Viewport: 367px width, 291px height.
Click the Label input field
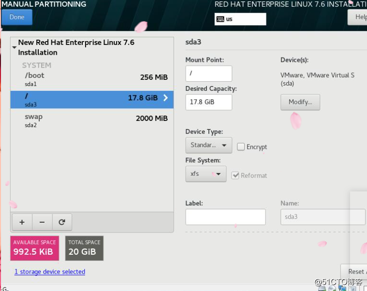pos(225,217)
